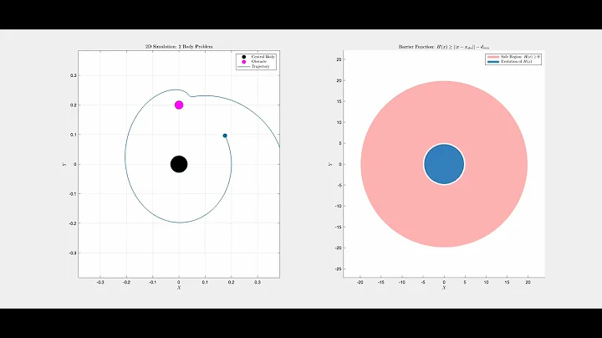Select the magenta obstacle marker in the left plot
Viewport: 602px width, 338px height.
coord(179,105)
